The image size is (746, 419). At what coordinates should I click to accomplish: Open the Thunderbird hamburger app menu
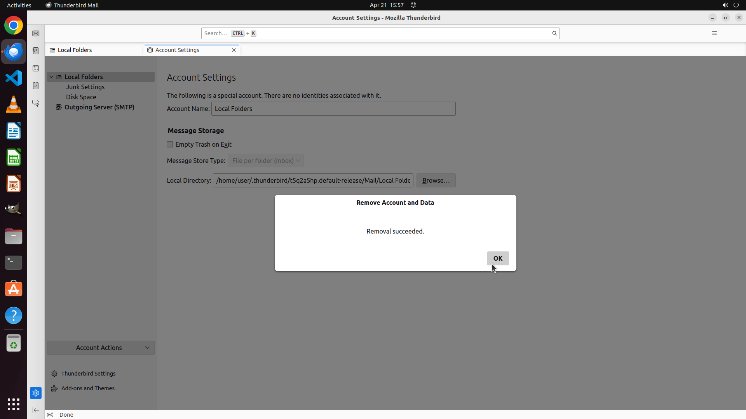(714, 33)
